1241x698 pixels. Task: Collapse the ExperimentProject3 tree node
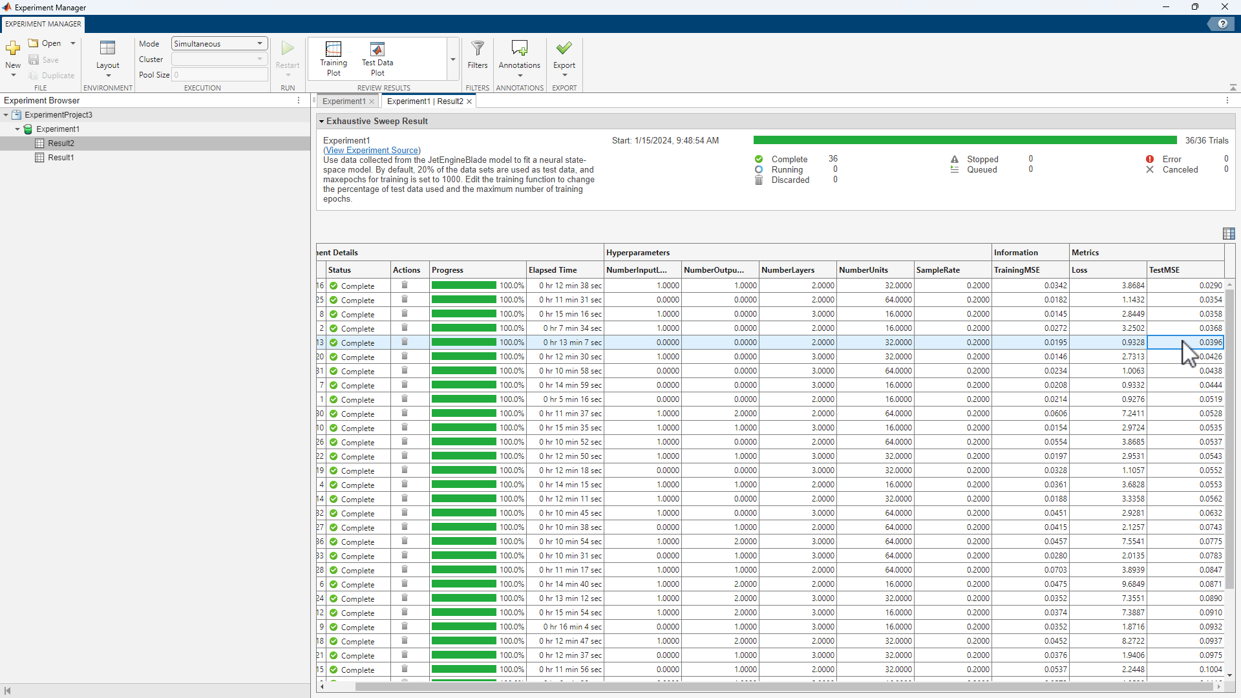[x=6, y=115]
